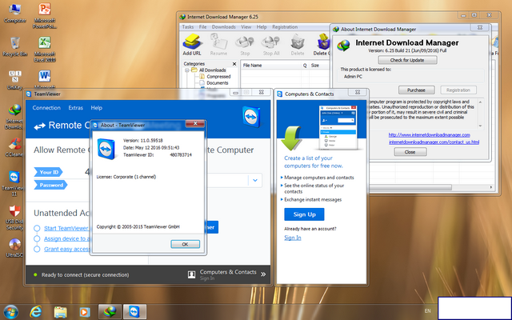Click Stop All in IDM toolbar
Viewport: 512px width, 320px height.
[271, 45]
